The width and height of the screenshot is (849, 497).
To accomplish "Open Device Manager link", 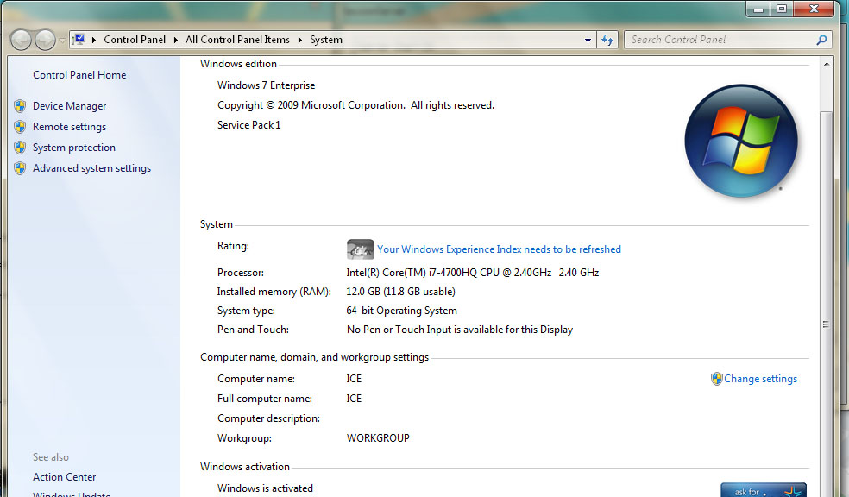I will coord(69,106).
